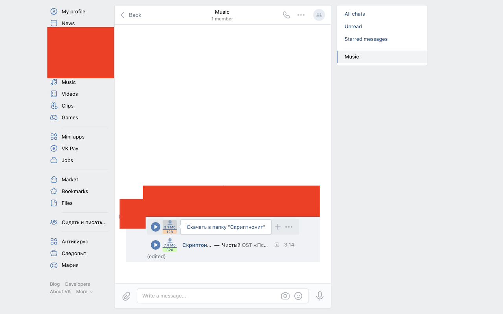This screenshot has height=314, width=503.
Task: Click Blog footer link
Action: click(x=55, y=284)
